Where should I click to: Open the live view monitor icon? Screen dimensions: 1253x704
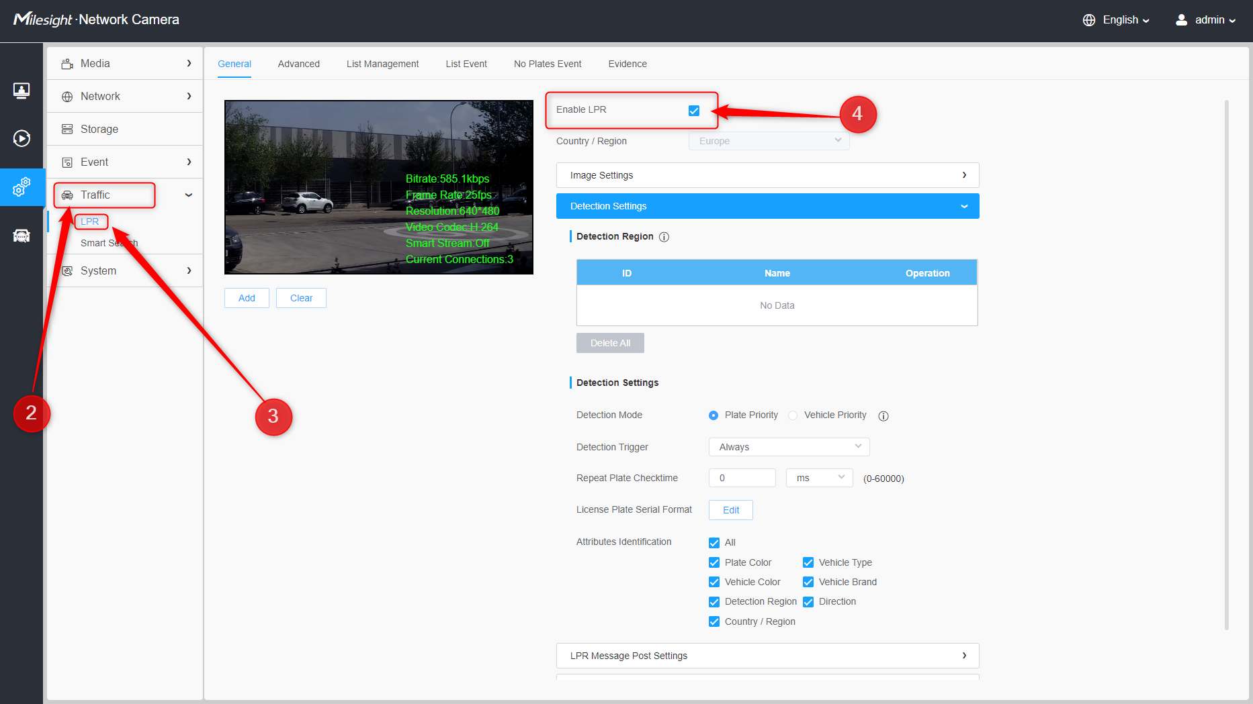coord(21,90)
